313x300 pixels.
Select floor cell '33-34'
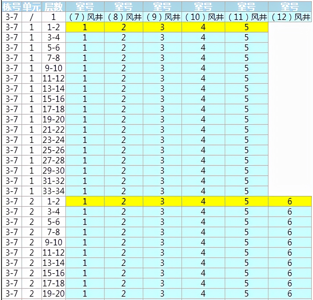pyautogui.click(x=53, y=191)
